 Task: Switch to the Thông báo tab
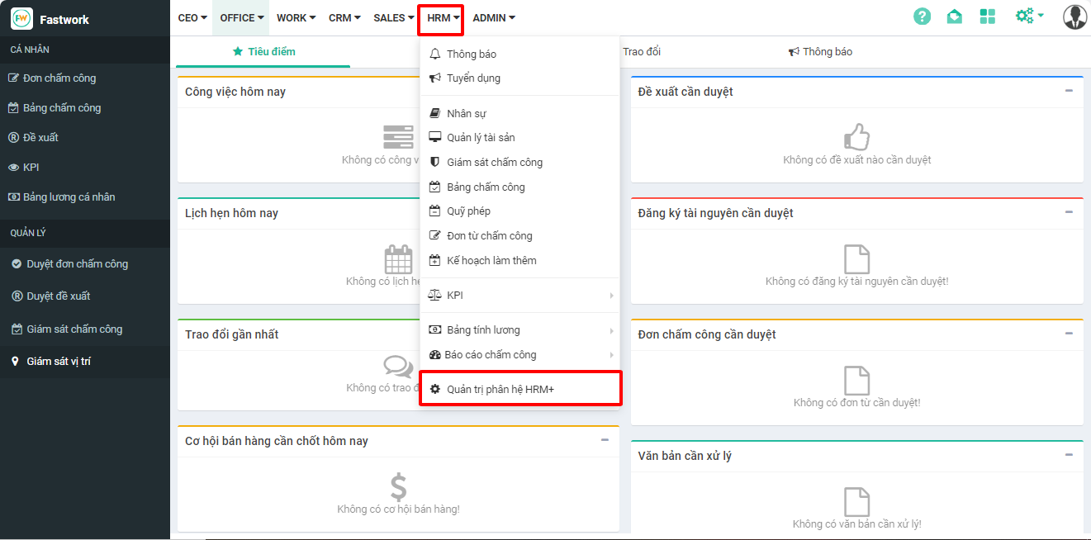coord(820,52)
